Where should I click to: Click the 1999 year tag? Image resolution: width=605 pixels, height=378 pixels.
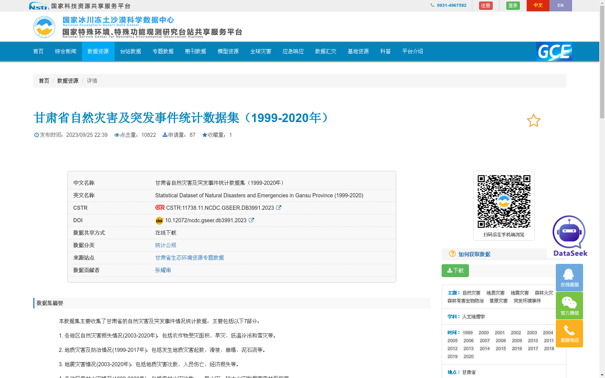tap(468, 333)
